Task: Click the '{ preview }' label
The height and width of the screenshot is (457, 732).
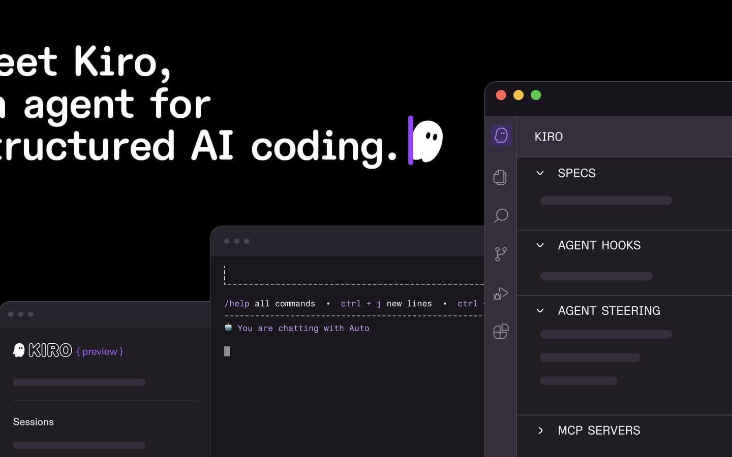Action: pyautogui.click(x=100, y=351)
